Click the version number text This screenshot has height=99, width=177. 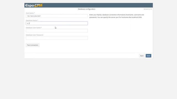pos(148,9)
